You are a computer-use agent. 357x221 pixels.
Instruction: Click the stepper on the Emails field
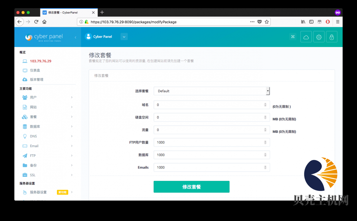265,167
